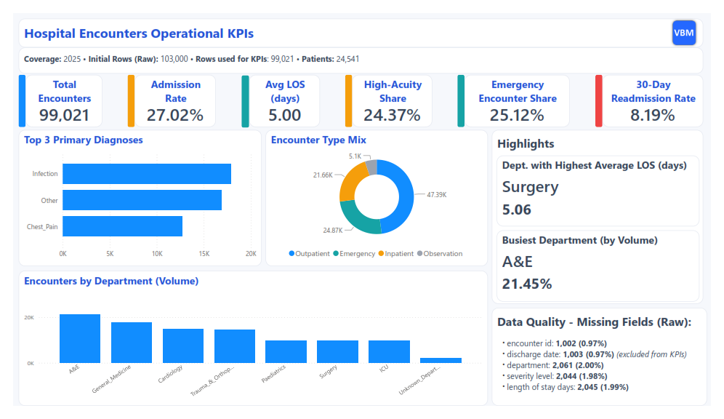This screenshot has width=724, height=419.
Task: Click the Hospital Encounters Operational KPIs title
Action: coord(139,33)
